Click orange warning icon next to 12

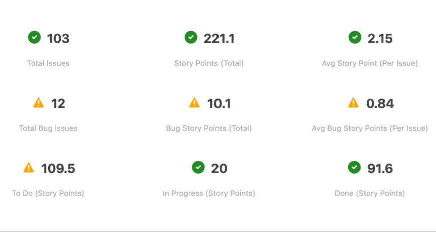click(38, 103)
